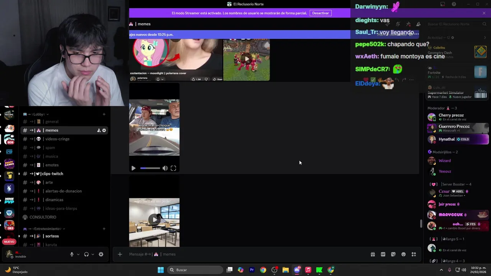Open the apps launcher icon in chat bar
The height and width of the screenshot is (276, 491).
414,254
